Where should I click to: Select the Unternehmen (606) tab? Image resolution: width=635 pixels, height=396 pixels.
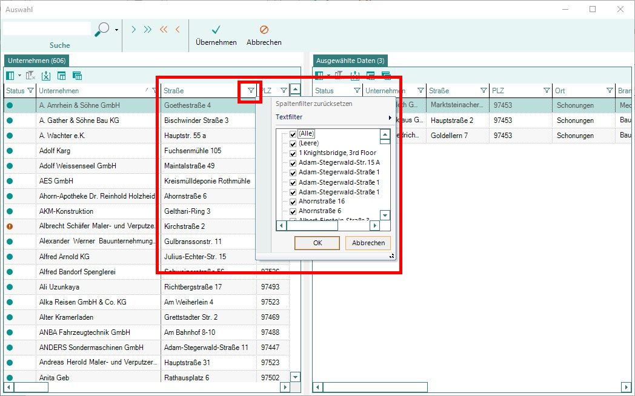[36, 61]
